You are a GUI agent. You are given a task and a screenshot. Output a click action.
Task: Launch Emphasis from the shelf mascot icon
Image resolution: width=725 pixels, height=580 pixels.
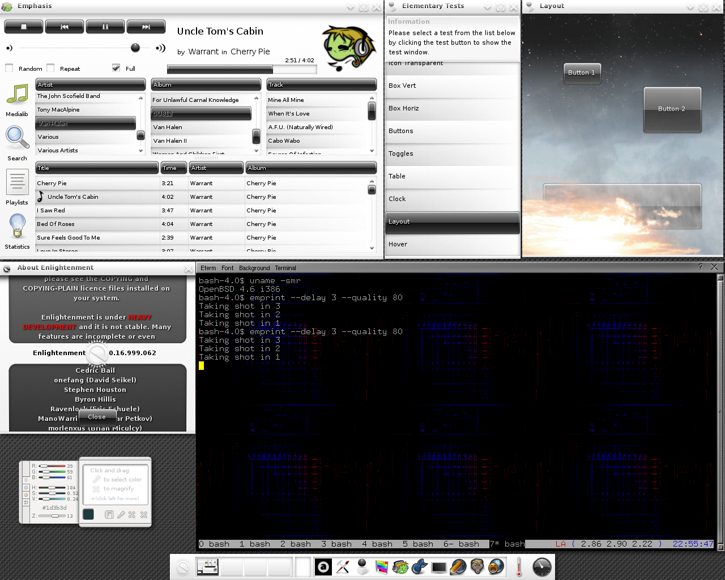[x=401, y=567]
